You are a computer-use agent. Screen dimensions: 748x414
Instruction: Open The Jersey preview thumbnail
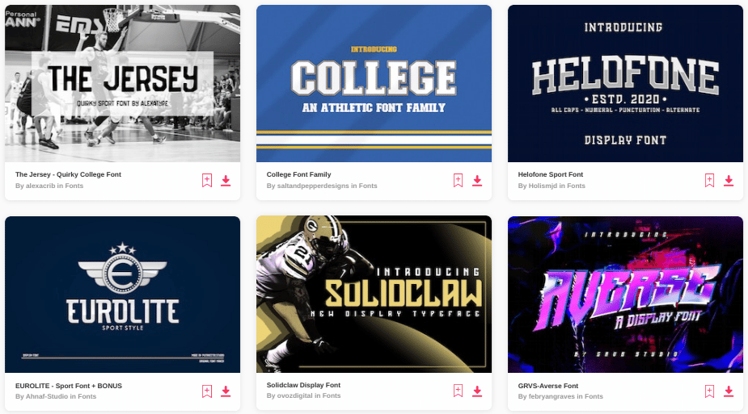tap(123, 83)
